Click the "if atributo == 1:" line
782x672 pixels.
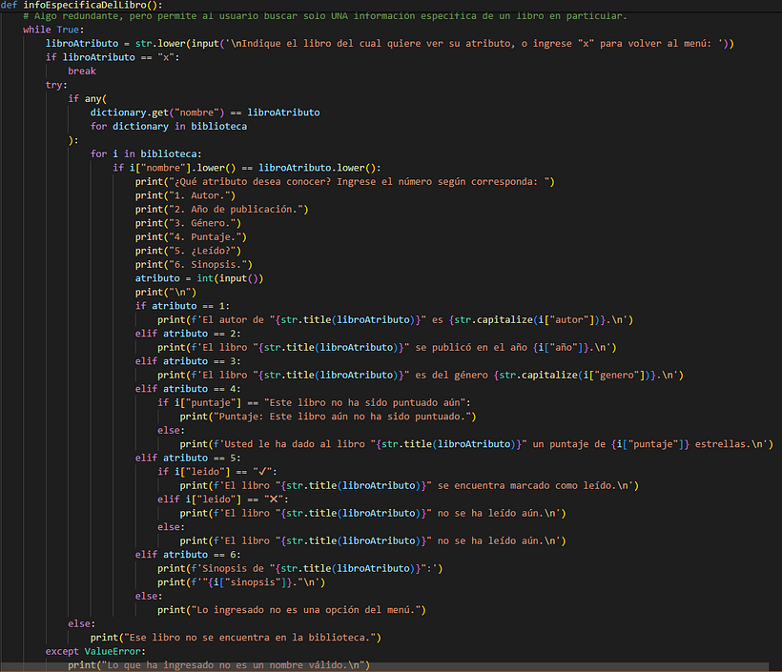point(182,306)
